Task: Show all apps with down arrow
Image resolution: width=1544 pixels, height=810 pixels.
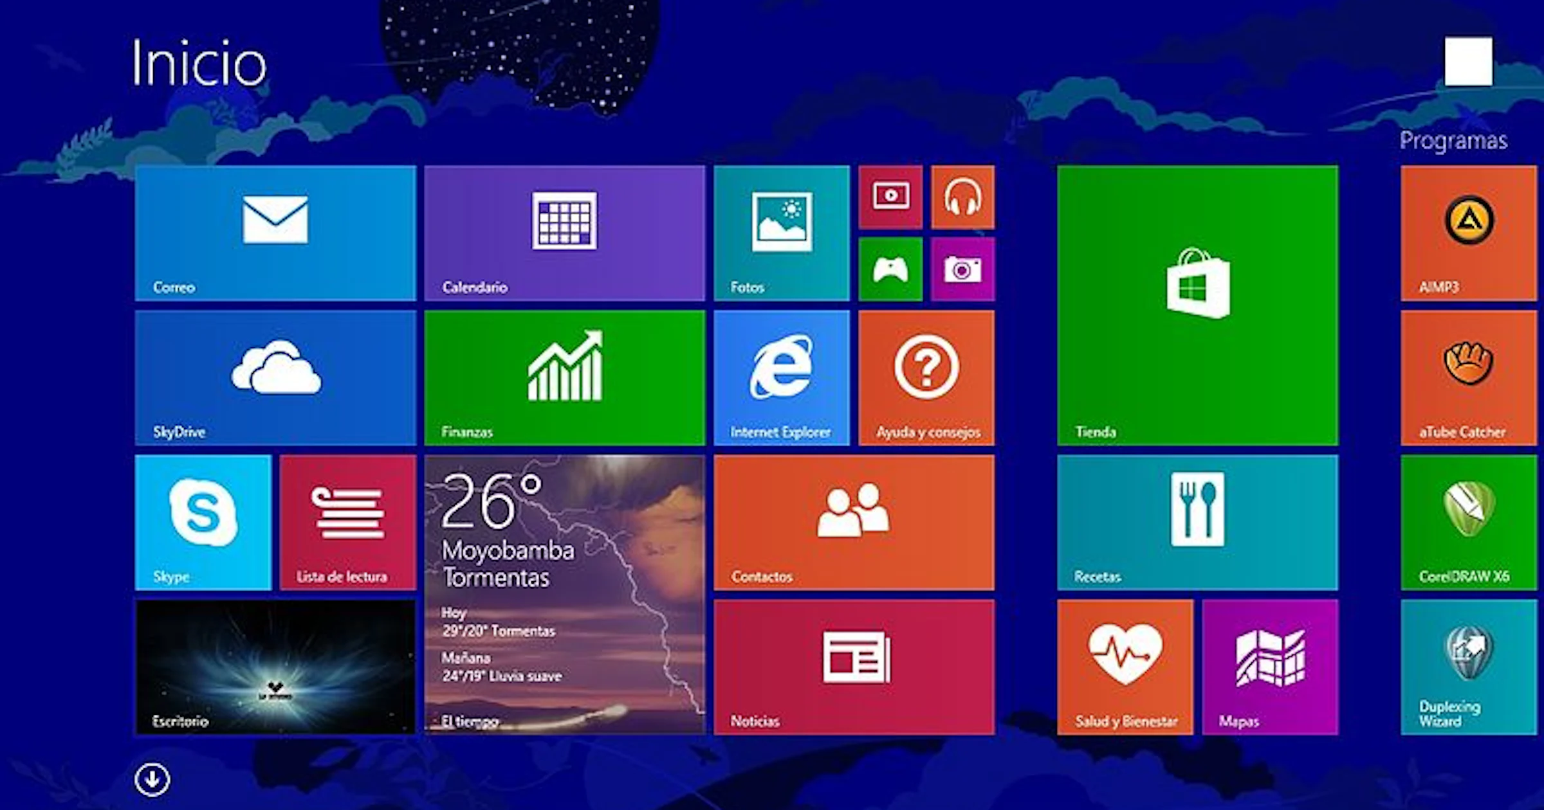Action: (x=152, y=780)
